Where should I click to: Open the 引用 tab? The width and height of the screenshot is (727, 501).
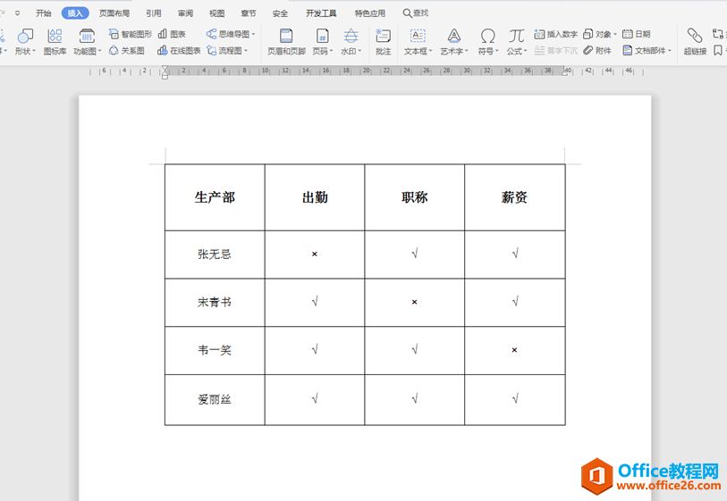pyautogui.click(x=154, y=13)
